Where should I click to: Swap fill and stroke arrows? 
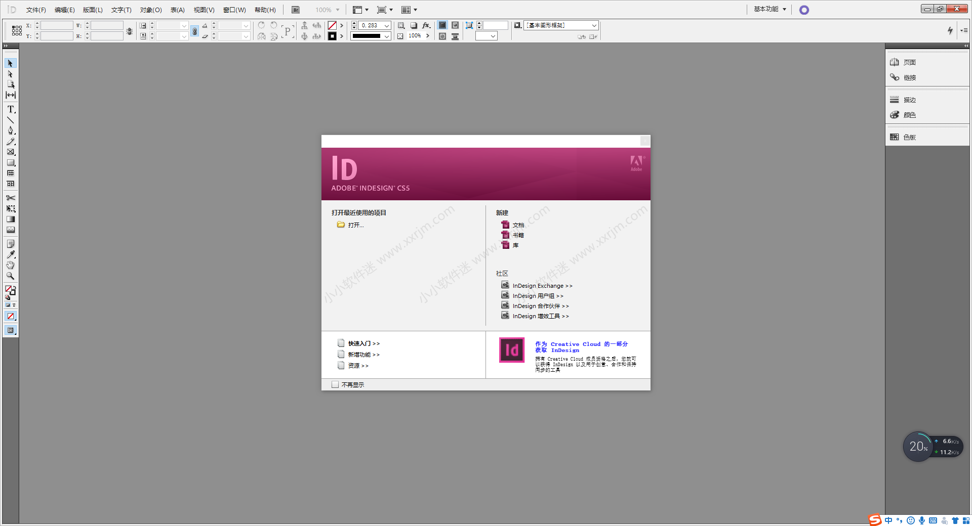14,287
